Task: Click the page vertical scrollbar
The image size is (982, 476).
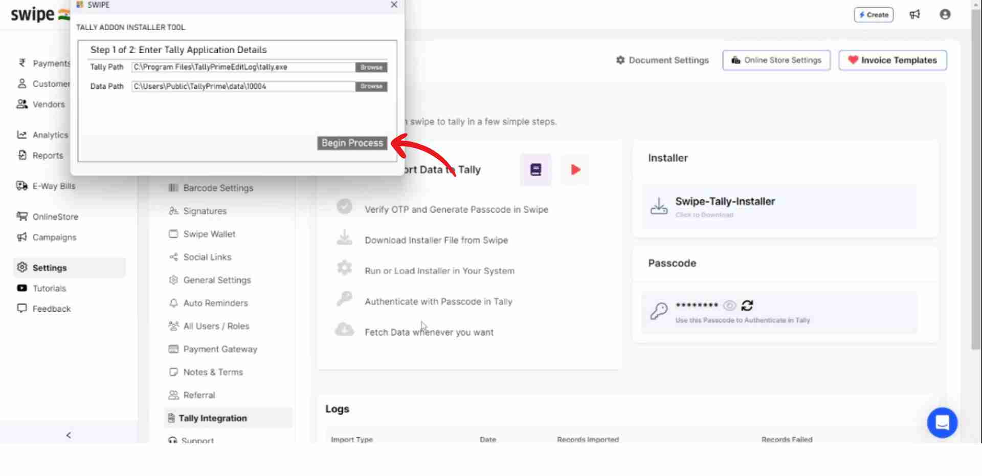Action: [x=976, y=179]
